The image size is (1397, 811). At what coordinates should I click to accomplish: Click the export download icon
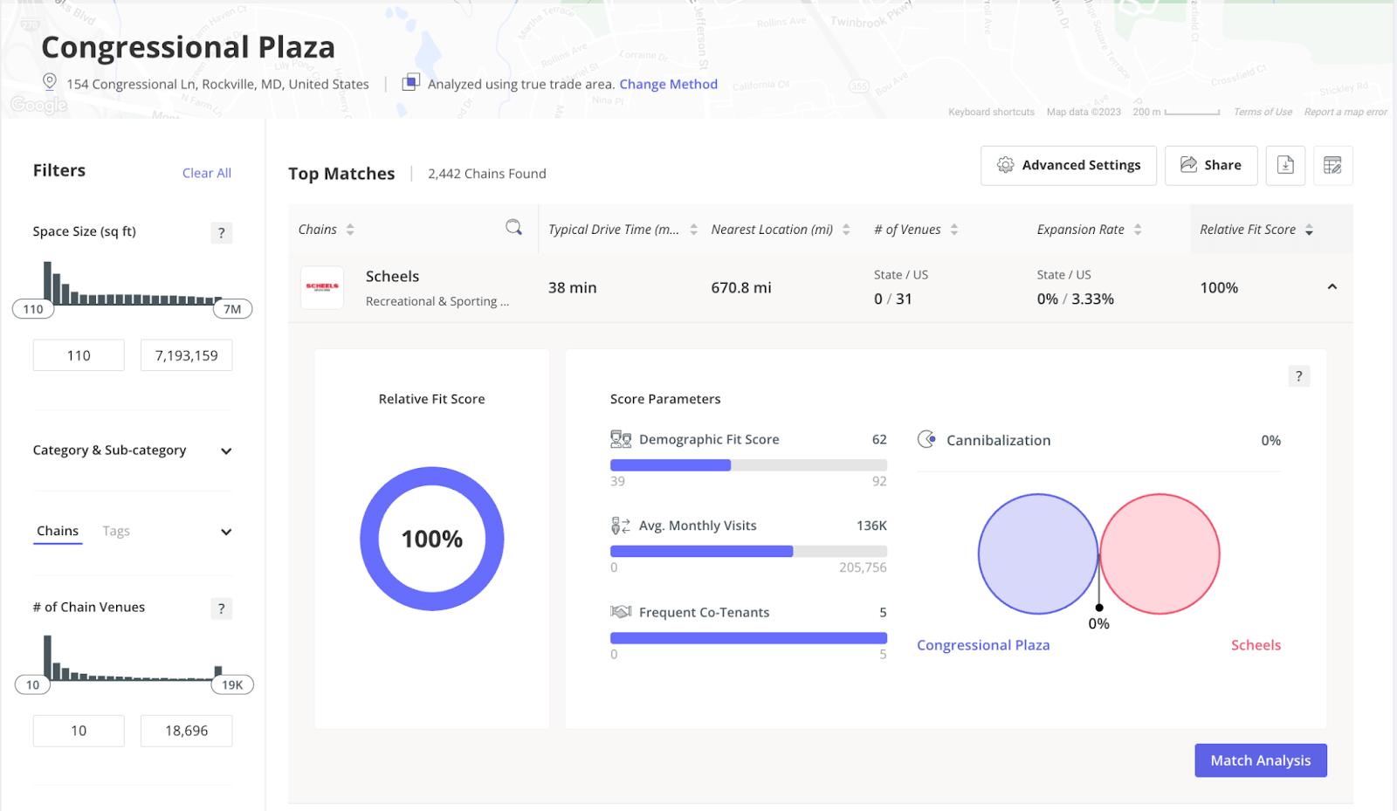pos(1284,165)
